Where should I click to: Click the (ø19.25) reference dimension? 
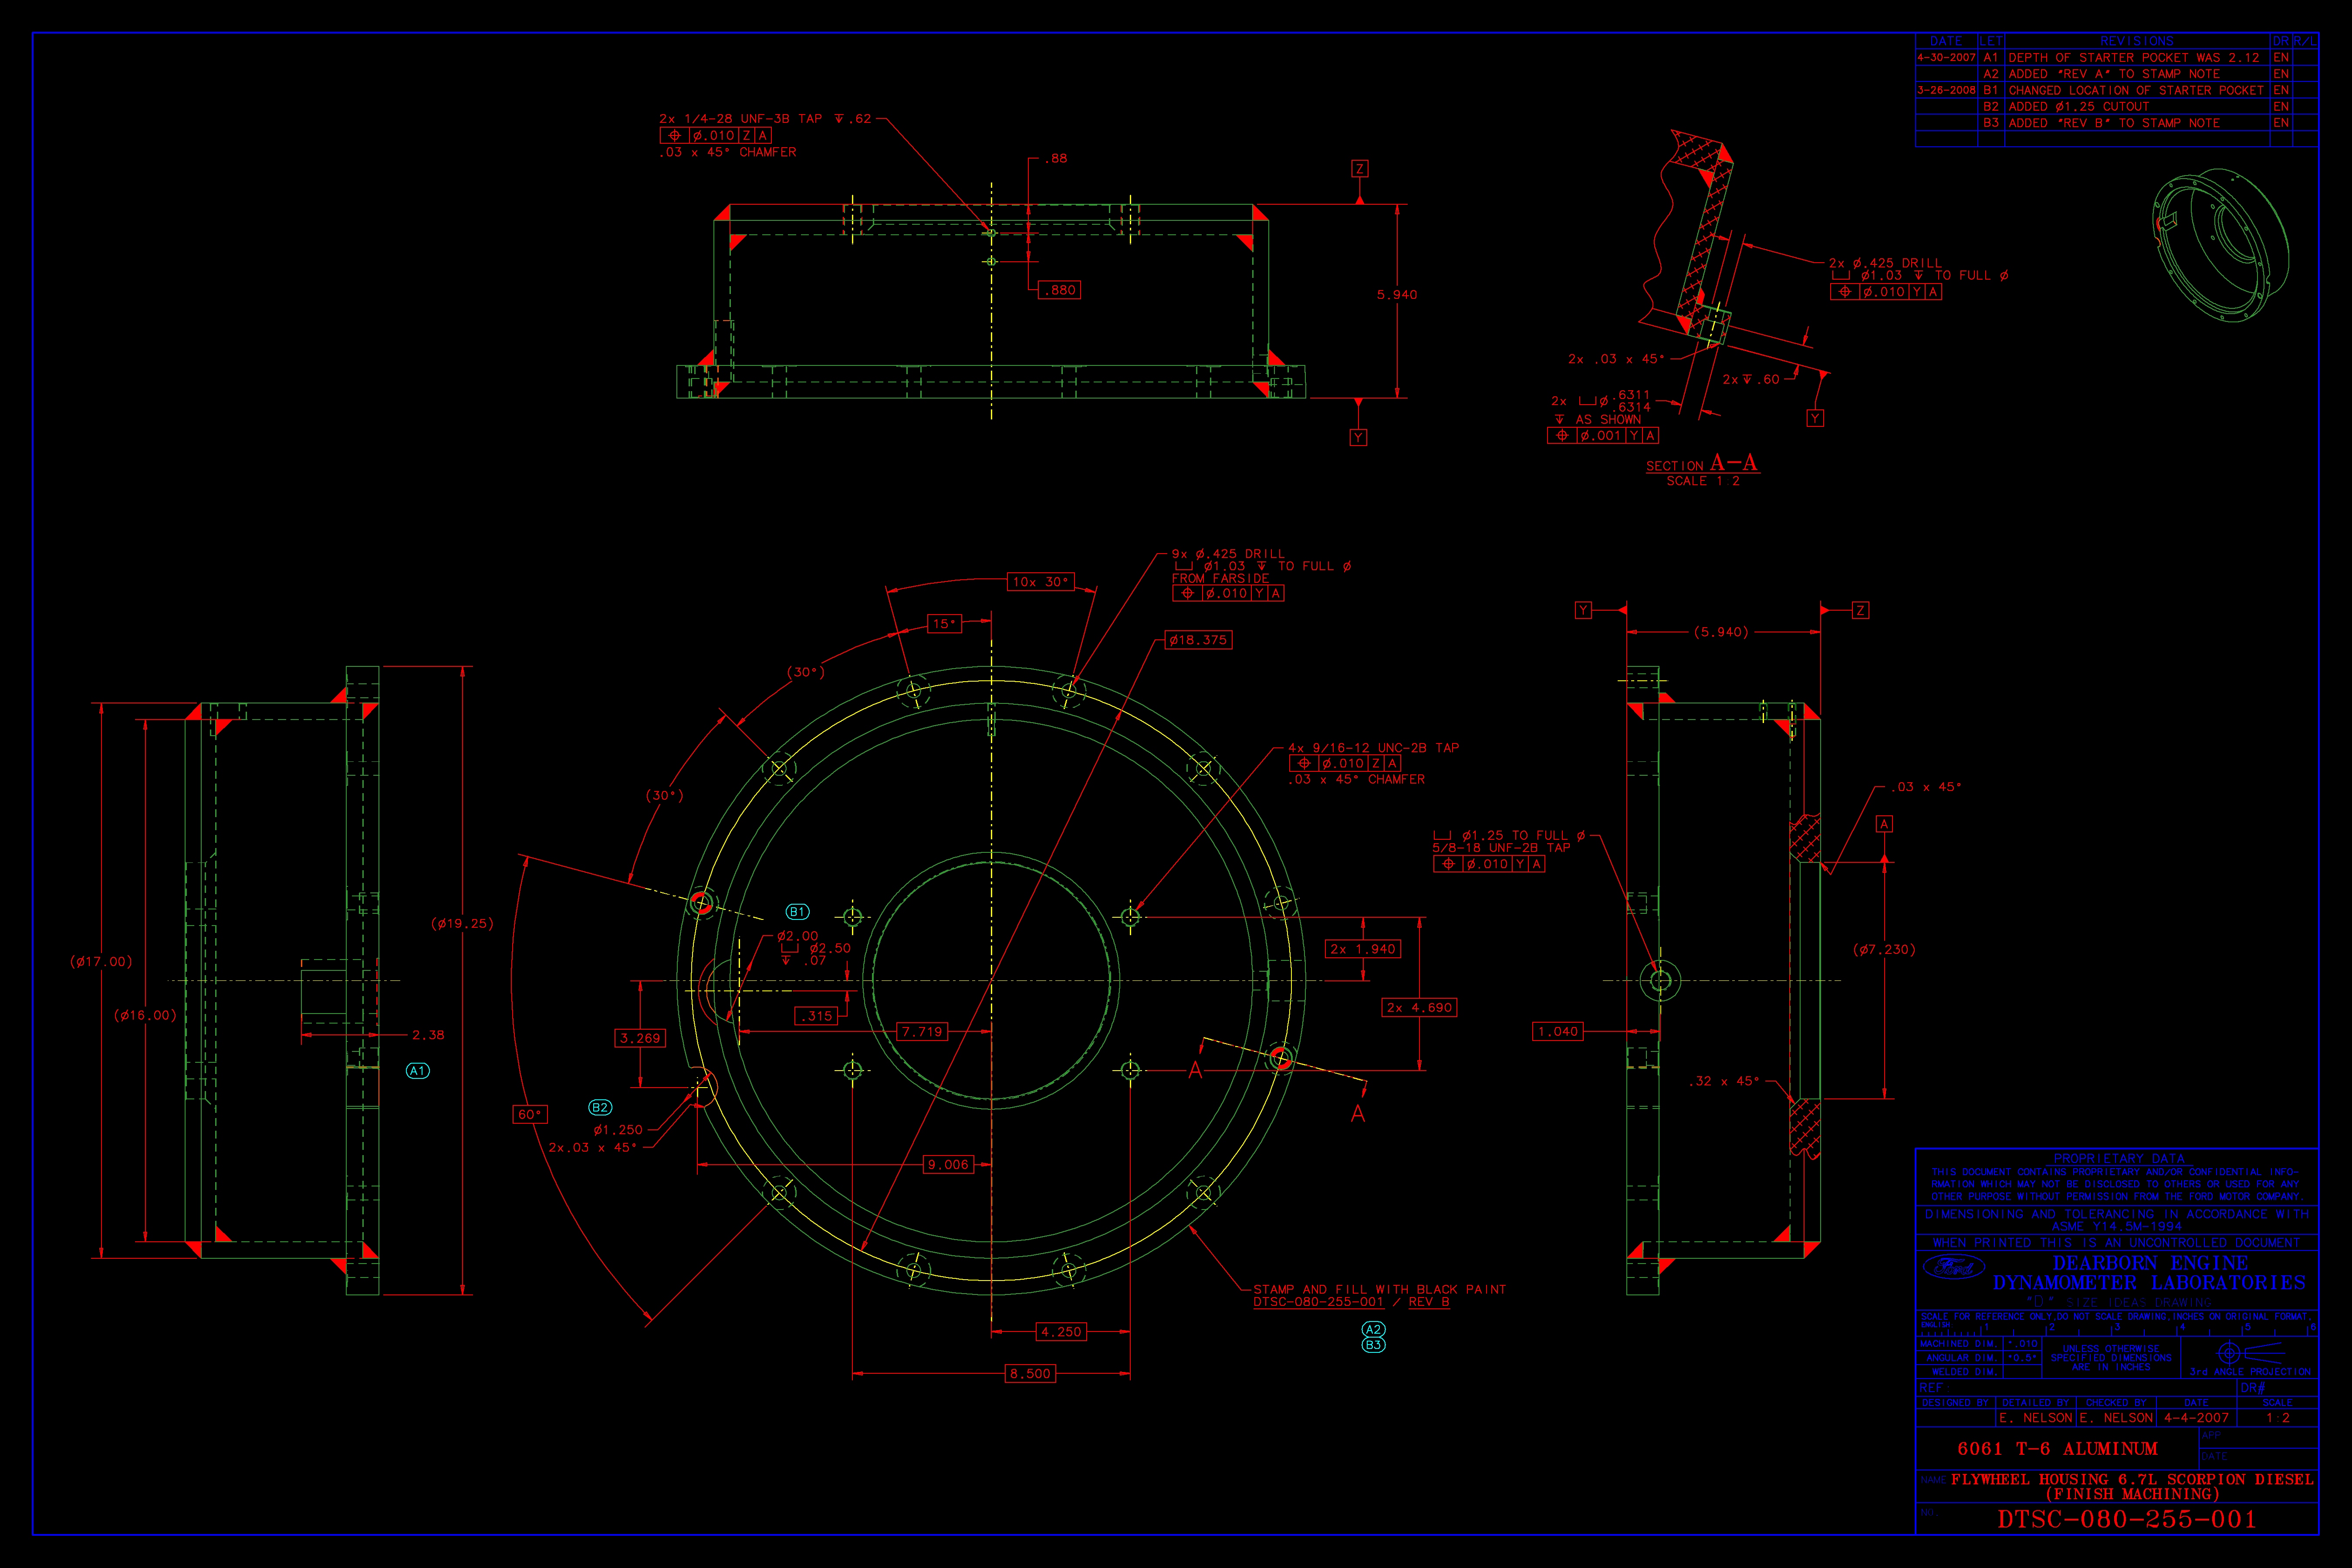coord(462,923)
